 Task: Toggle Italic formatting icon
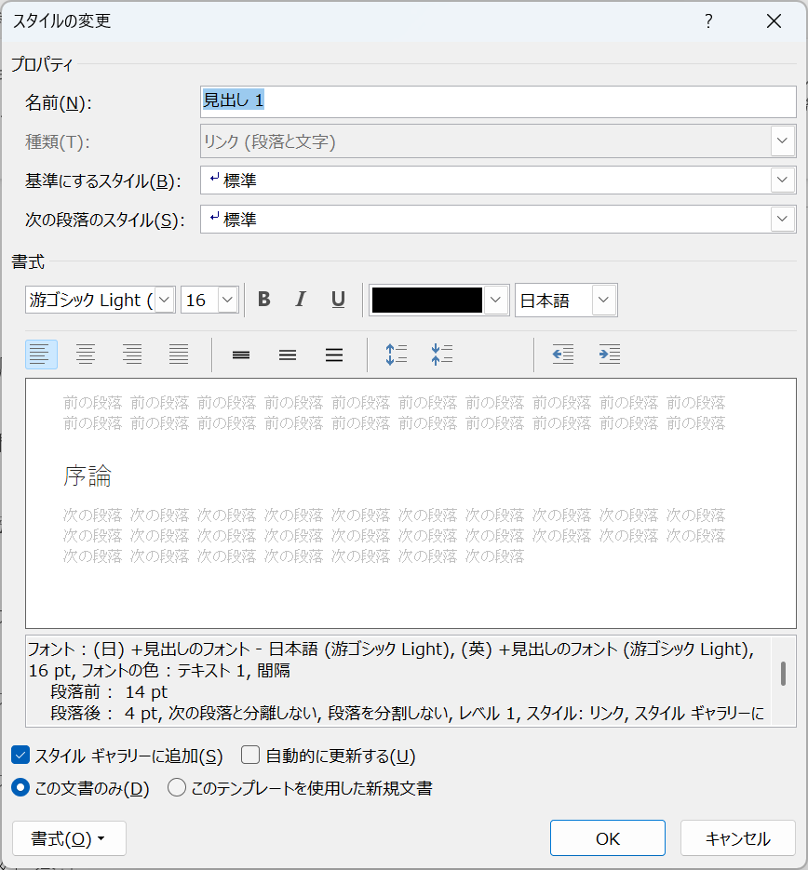300,300
